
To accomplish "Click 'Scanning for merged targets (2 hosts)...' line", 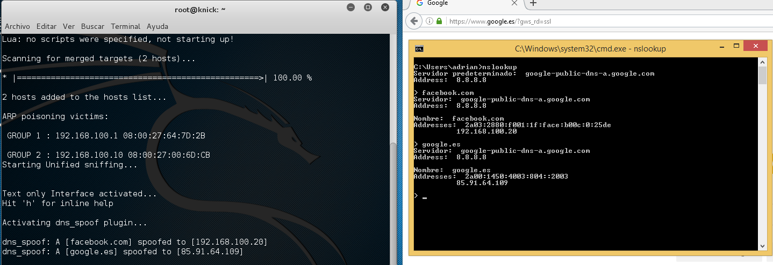I will [x=99, y=58].
